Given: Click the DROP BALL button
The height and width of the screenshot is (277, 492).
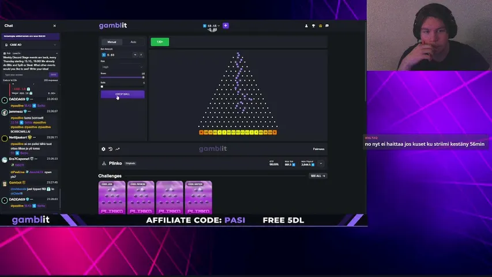Looking at the screenshot, I should 122,94.
